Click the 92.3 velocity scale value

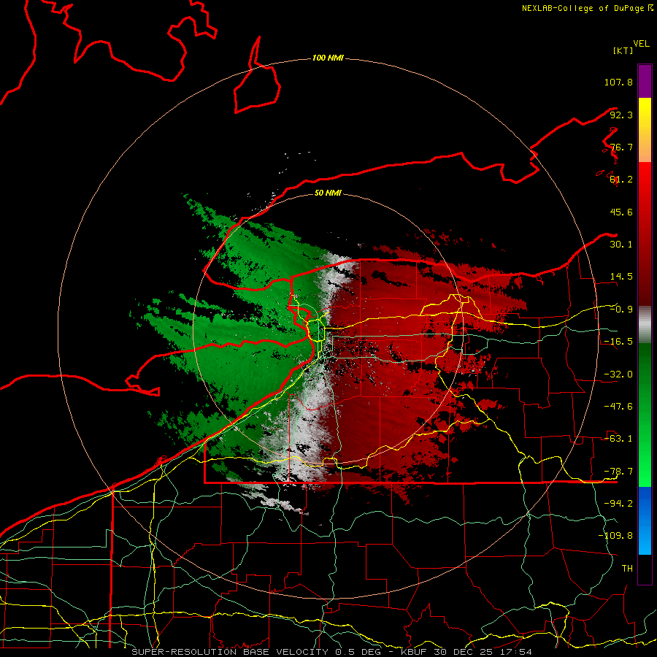(x=621, y=115)
